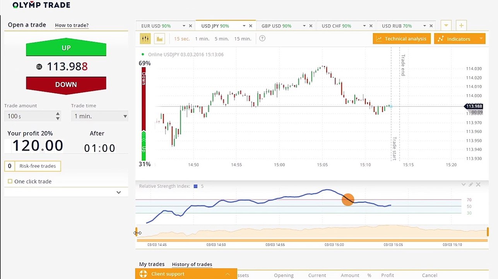498x279 pixels.
Task: Click the RSI blue color swatch
Action: coord(196,186)
